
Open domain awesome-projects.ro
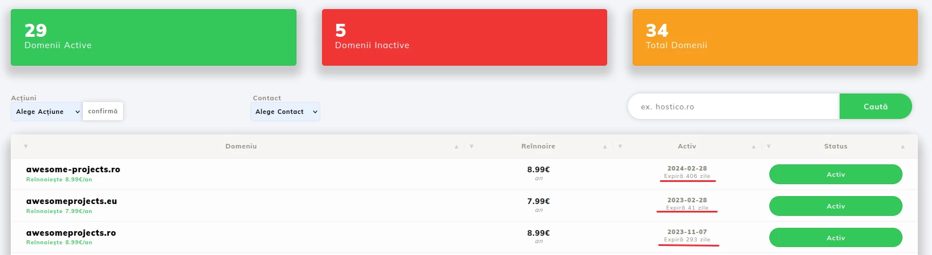pyautogui.click(x=73, y=169)
